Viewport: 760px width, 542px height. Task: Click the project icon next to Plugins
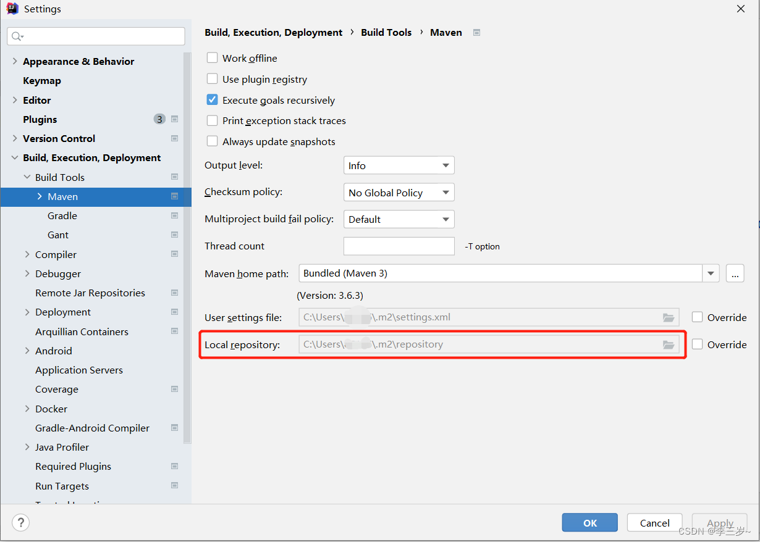175,119
